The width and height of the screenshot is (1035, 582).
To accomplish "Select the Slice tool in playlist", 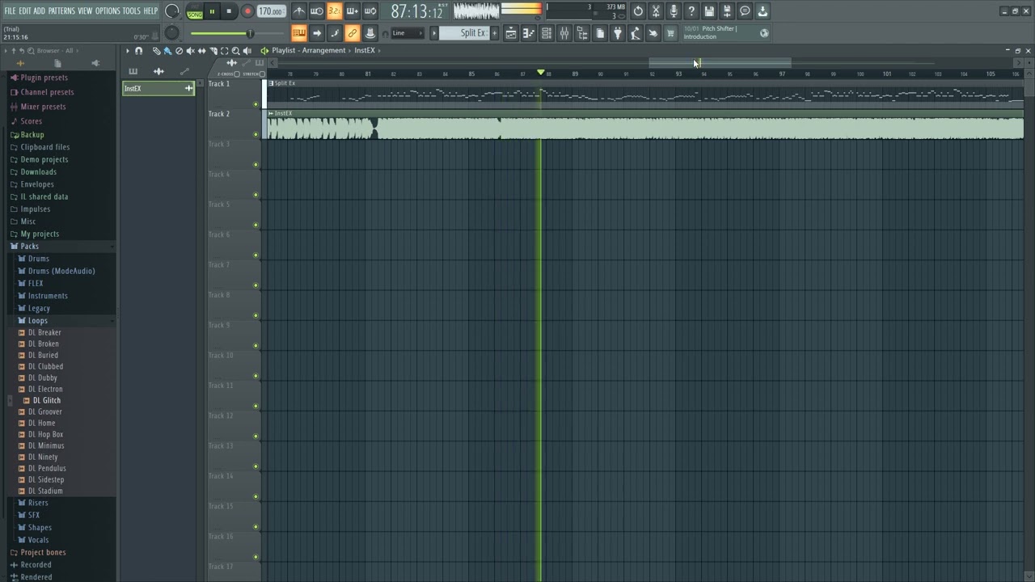I will [x=213, y=51].
